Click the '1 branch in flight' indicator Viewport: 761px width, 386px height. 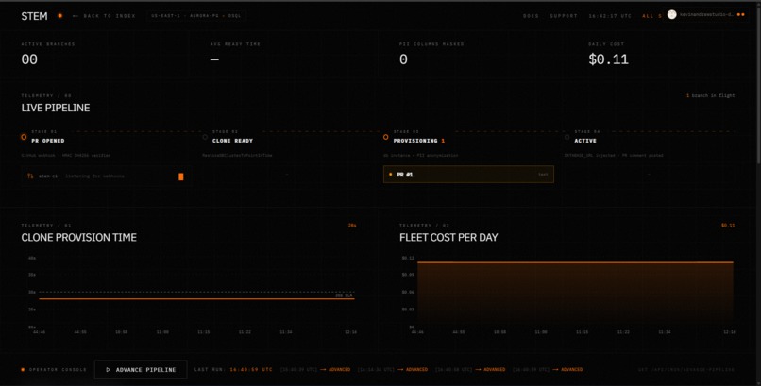pyautogui.click(x=710, y=95)
